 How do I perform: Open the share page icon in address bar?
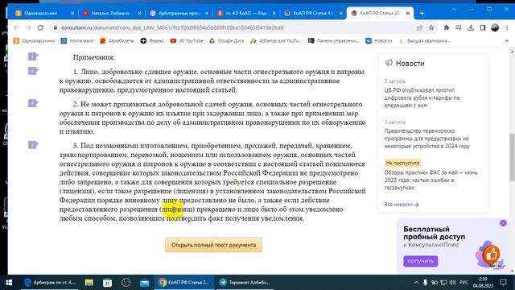(419, 28)
